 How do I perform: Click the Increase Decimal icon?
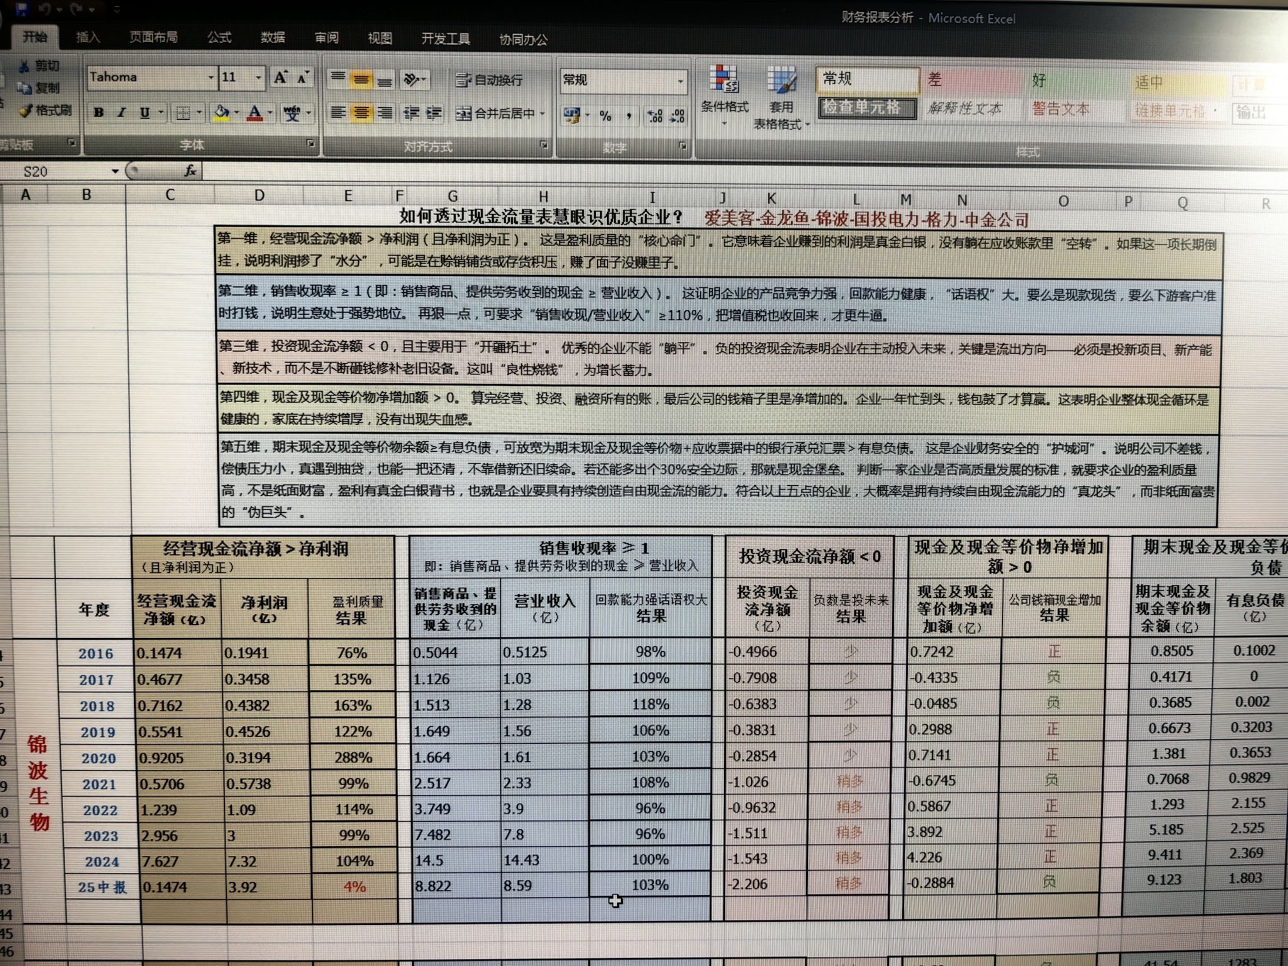coord(655,116)
